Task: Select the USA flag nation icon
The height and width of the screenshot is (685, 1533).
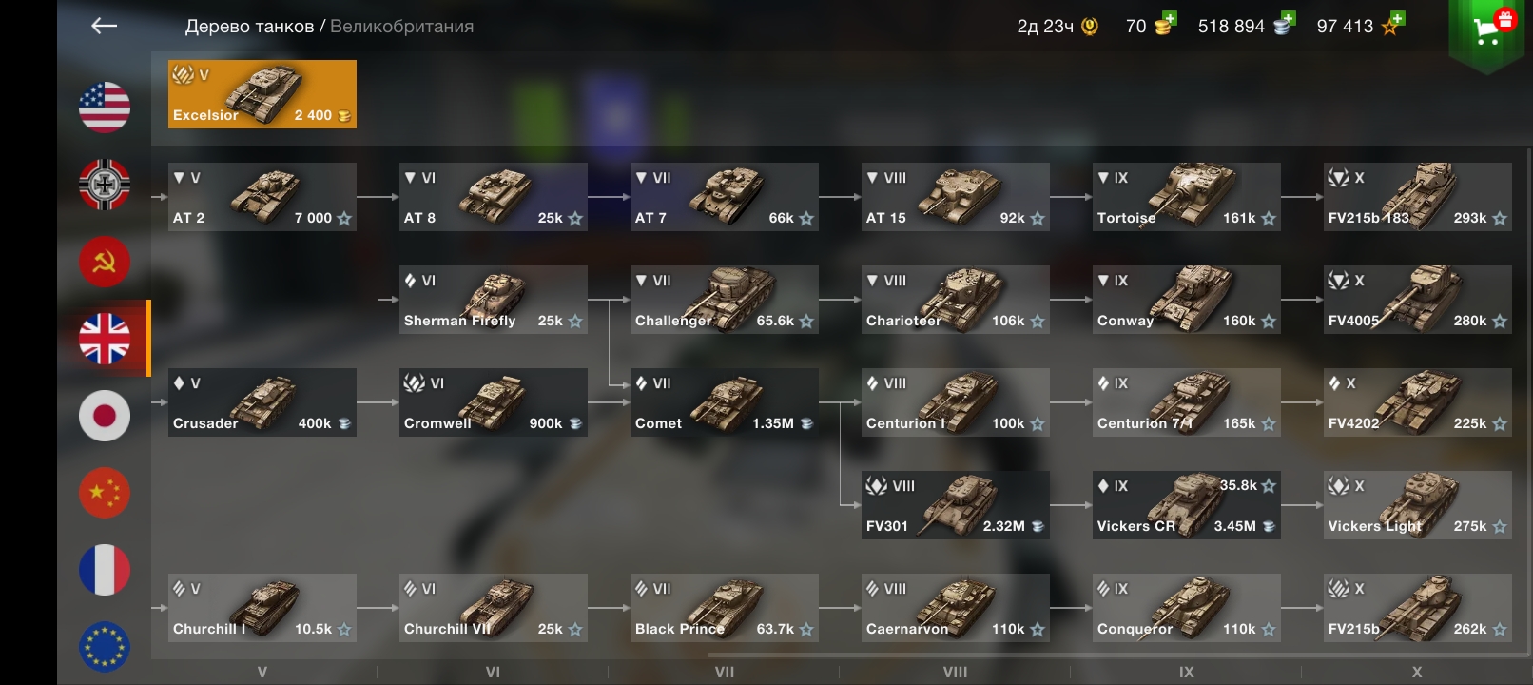Action: [x=105, y=107]
